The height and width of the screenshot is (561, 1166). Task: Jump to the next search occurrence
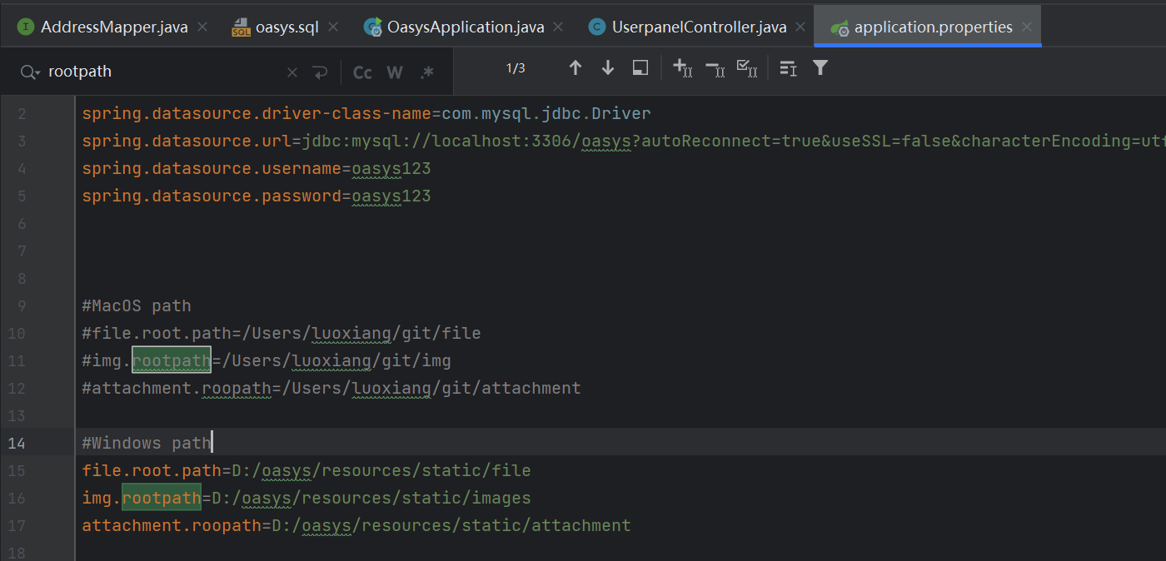[608, 68]
